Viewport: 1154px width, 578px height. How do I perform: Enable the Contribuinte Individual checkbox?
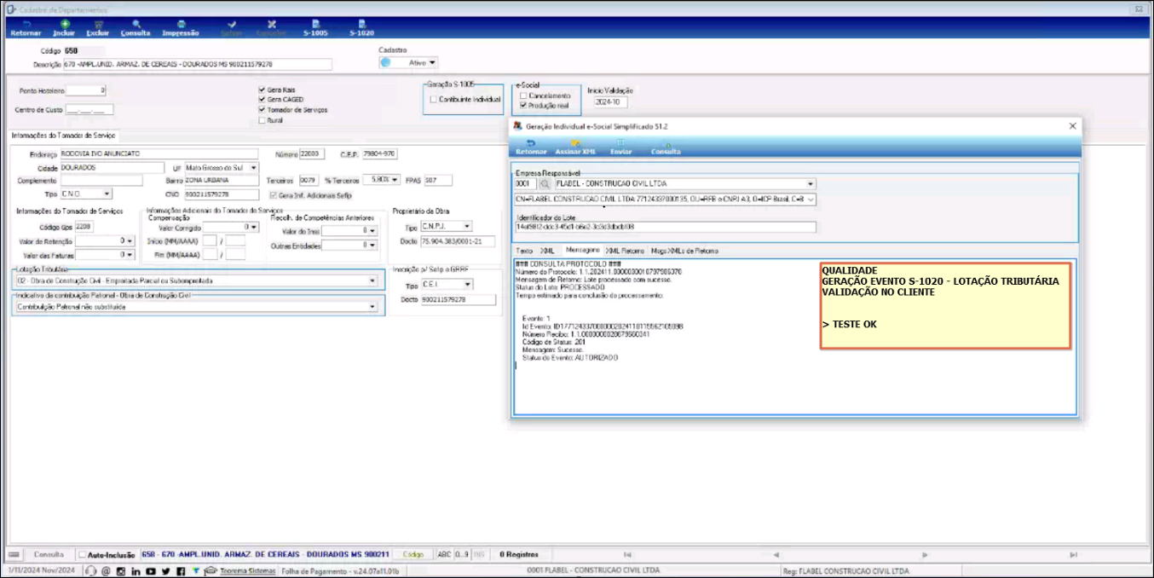click(433, 100)
